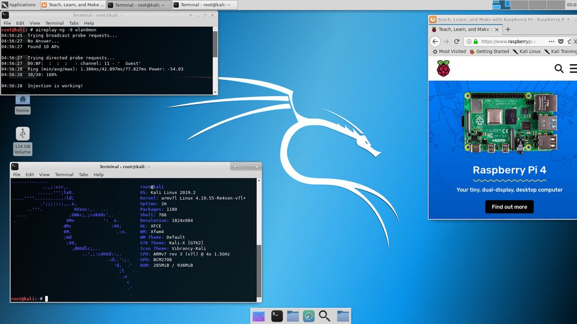Click the green padlock security icon

coord(474,41)
